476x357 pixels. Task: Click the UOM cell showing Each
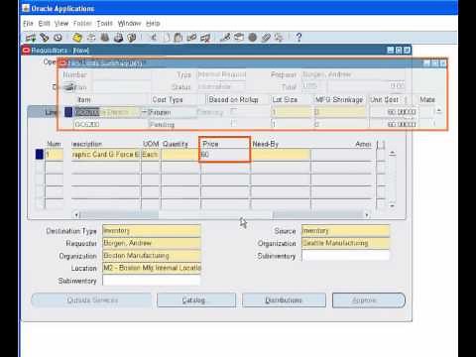click(151, 155)
